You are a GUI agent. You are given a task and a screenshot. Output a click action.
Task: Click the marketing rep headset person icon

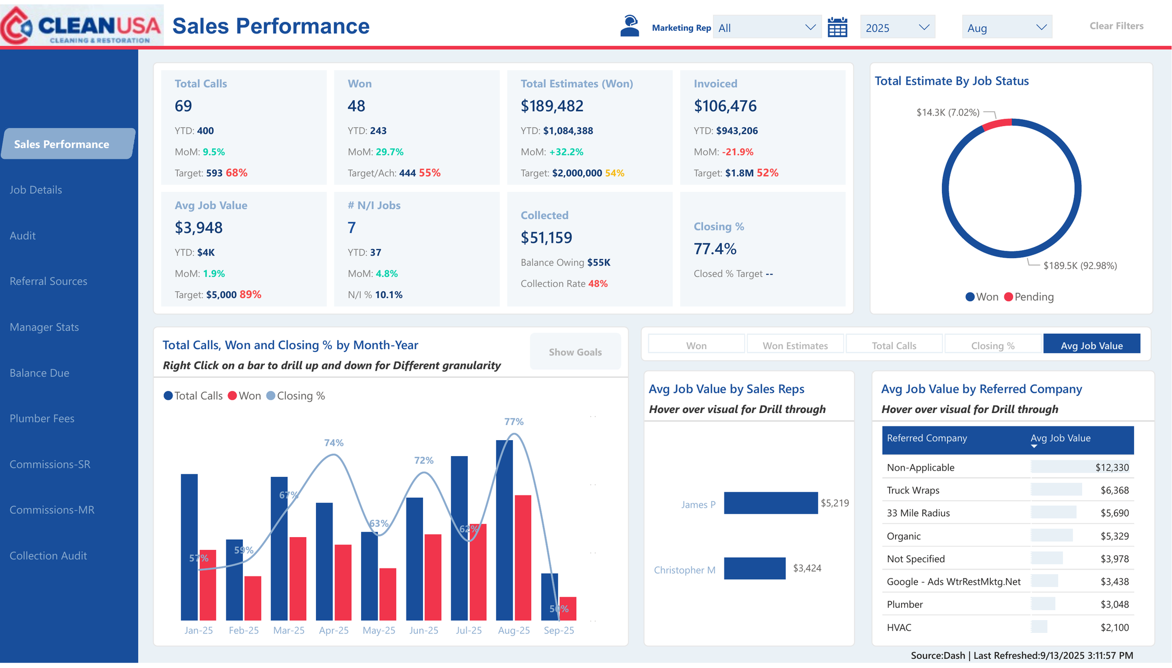630,26
